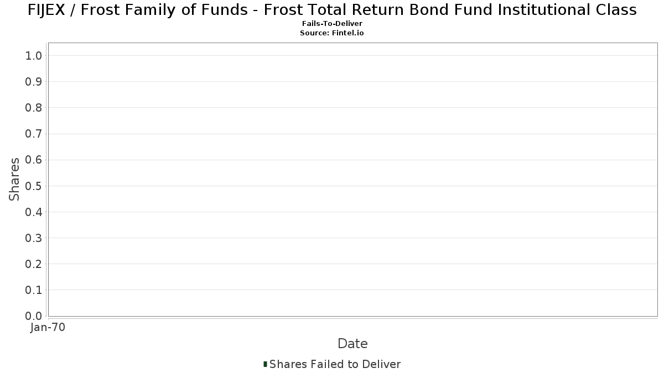Select the 0.4 y-axis tick label
The image size is (664, 373).
34,212
